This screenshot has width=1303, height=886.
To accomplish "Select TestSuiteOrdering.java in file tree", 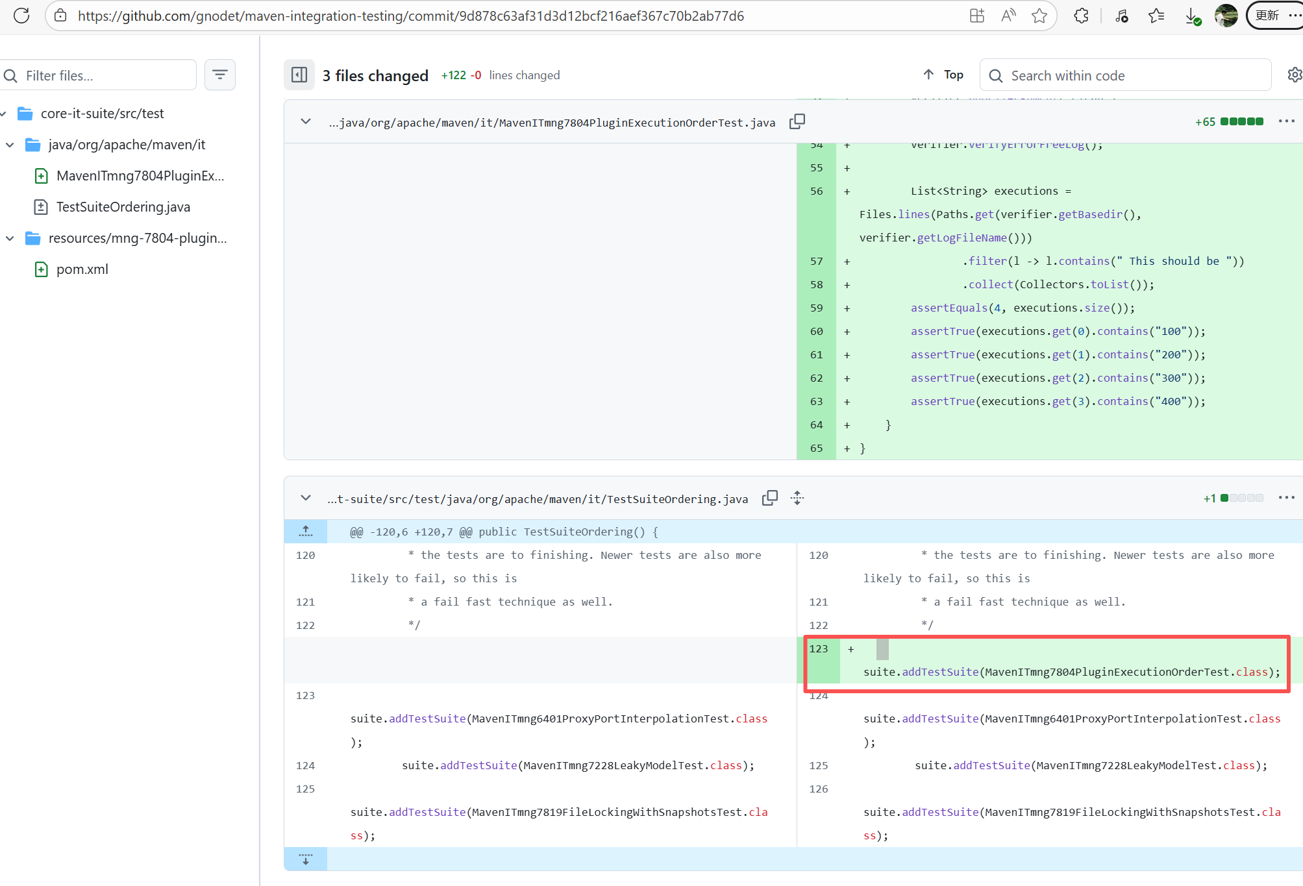I will coord(123,207).
